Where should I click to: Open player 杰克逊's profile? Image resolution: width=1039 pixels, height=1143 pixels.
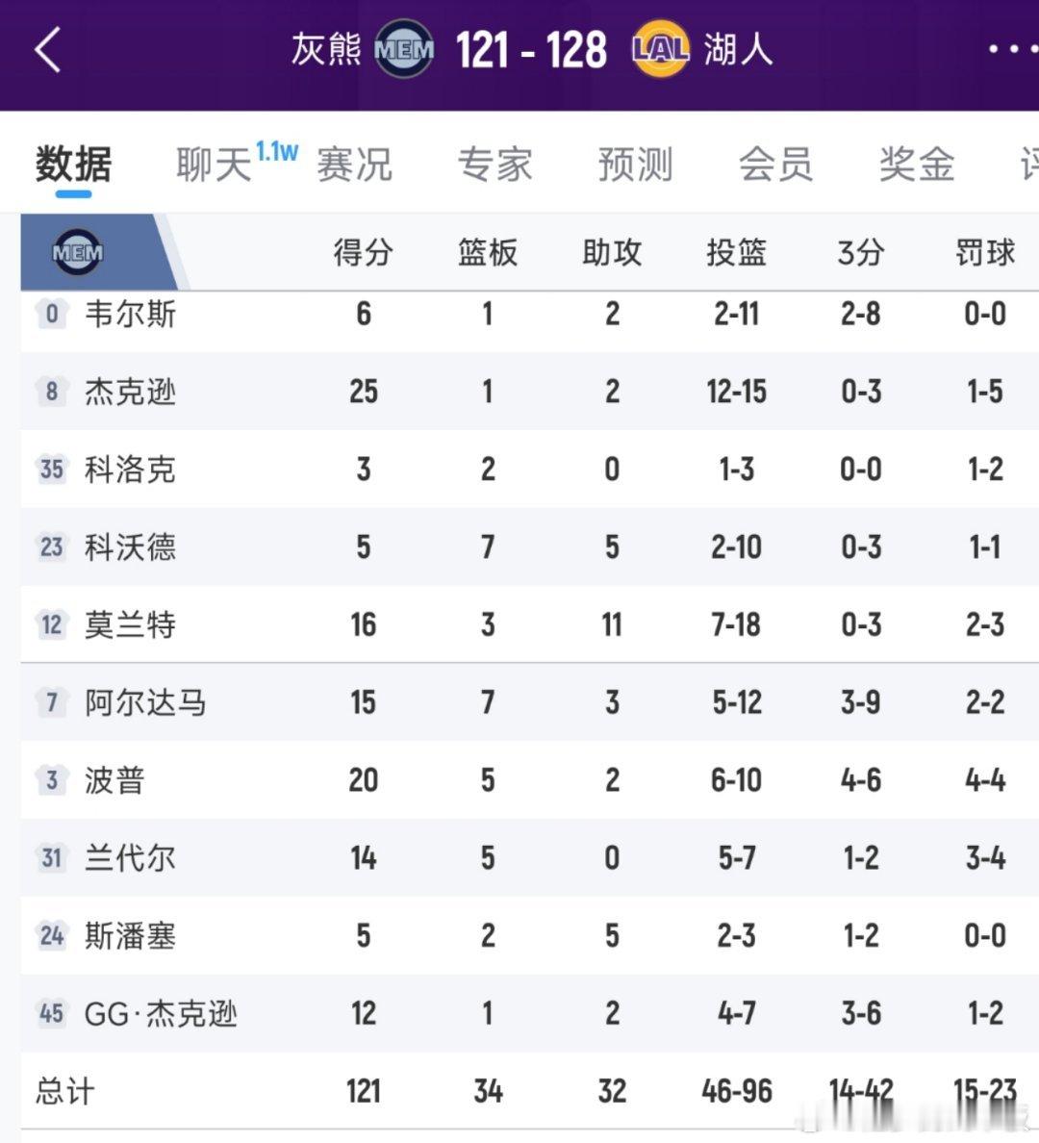(x=130, y=393)
